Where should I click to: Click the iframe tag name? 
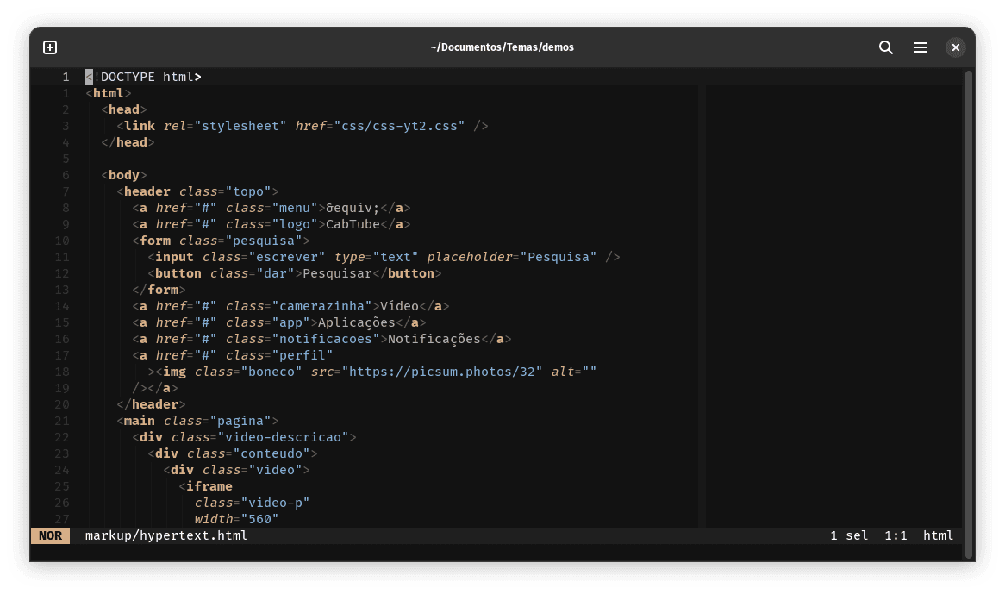click(209, 486)
